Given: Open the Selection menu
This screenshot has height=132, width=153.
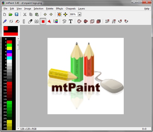Looking at the screenshot, I should (38, 9).
